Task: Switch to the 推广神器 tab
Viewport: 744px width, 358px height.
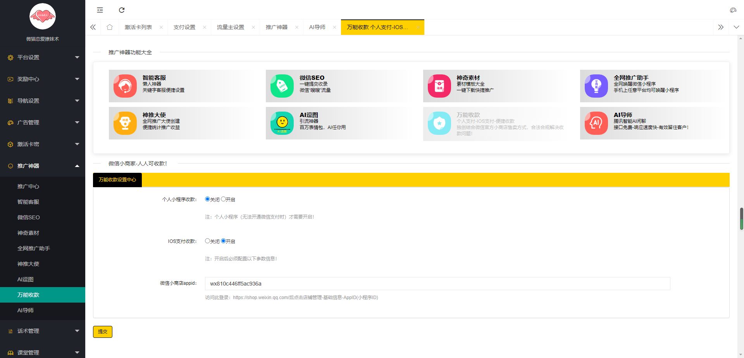Action: 277,27
